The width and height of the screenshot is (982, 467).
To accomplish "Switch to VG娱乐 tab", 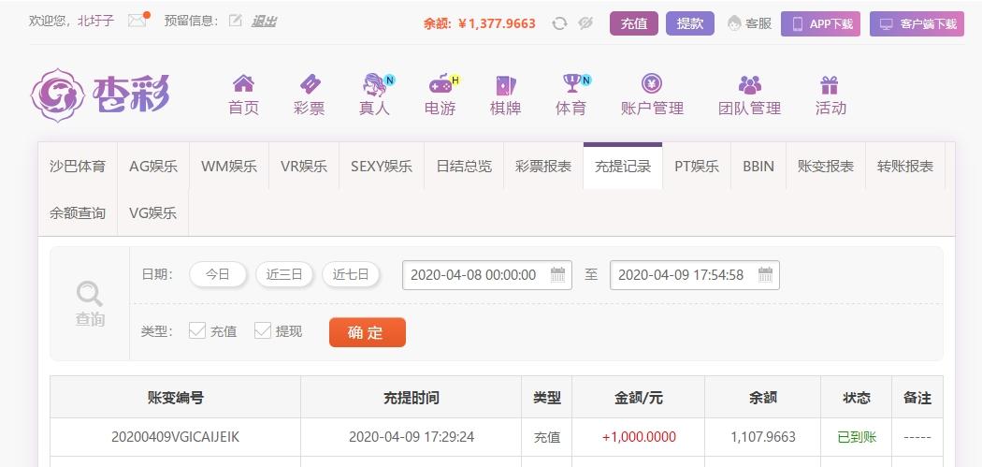I will pyautogui.click(x=152, y=213).
